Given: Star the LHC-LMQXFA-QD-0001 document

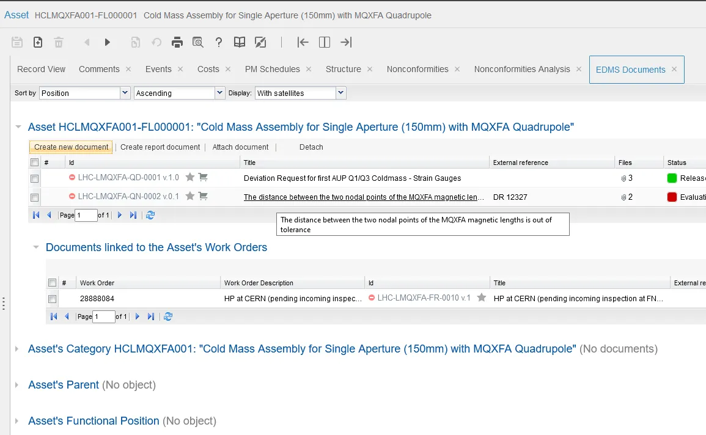Looking at the screenshot, I should click(x=190, y=177).
